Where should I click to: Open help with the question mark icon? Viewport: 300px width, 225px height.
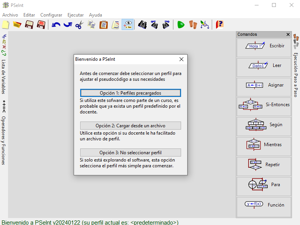coord(220,25)
